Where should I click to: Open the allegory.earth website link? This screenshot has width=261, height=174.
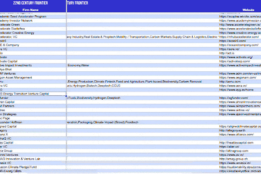pyautogui.click(x=232, y=130)
